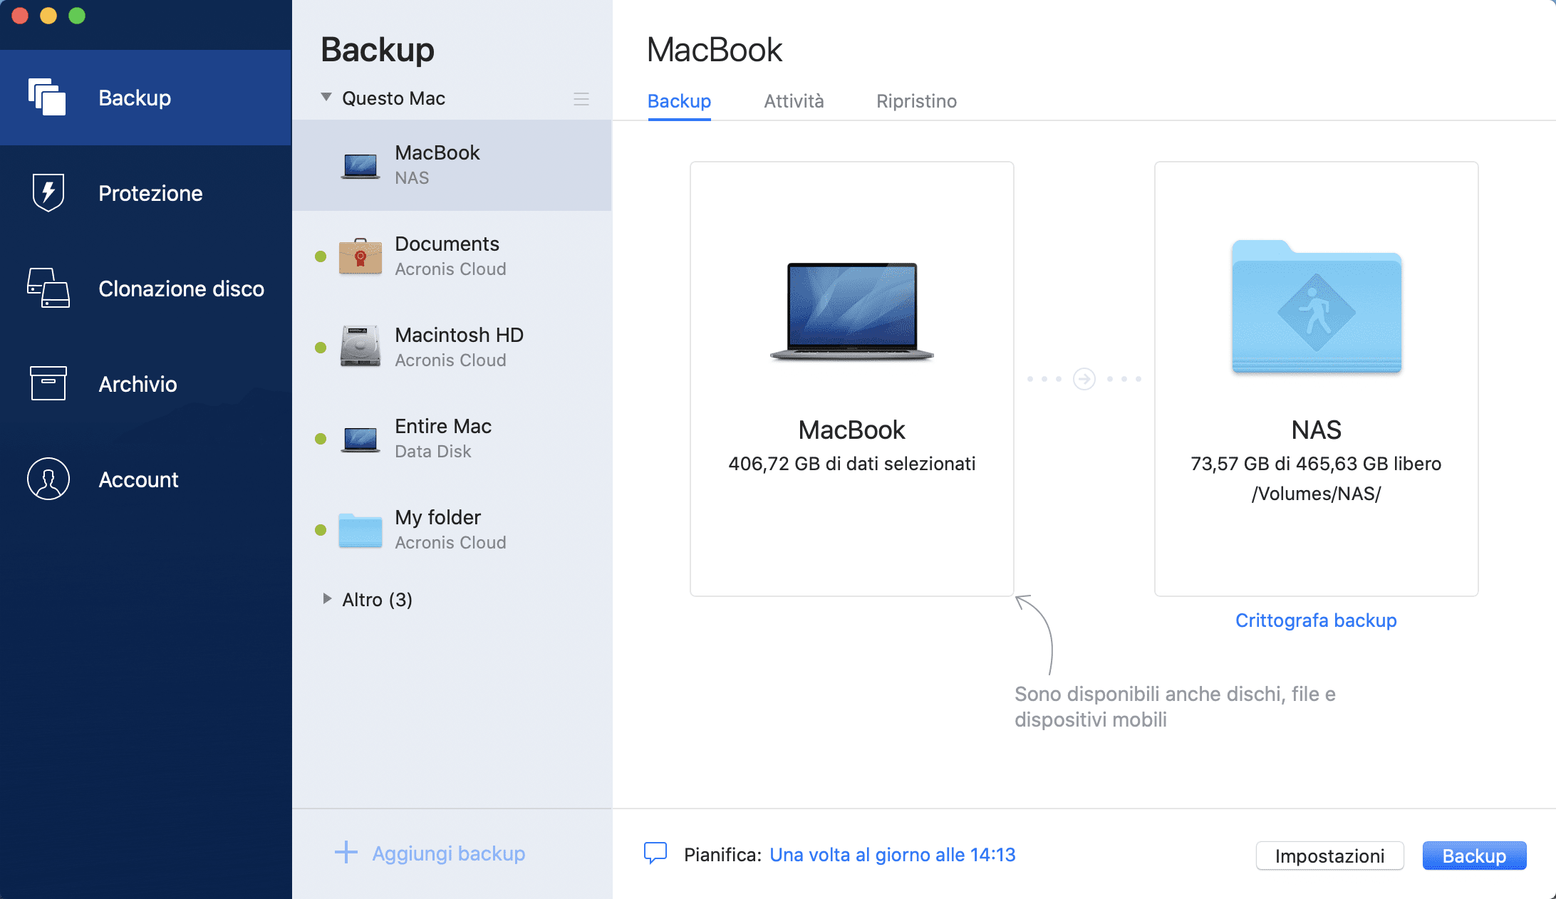The image size is (1556, 899).
Task: Switch to the Attività tab
Action: [794, 101]
